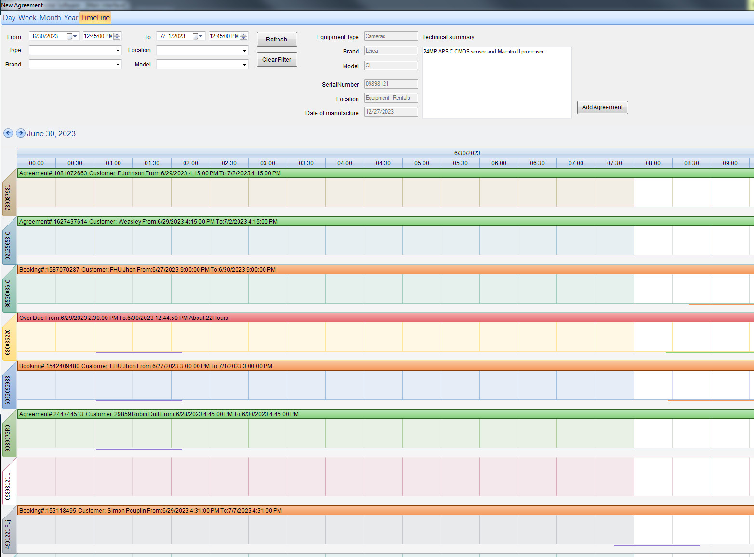Go to next date with forward arrow

click(x=21, y=133)
